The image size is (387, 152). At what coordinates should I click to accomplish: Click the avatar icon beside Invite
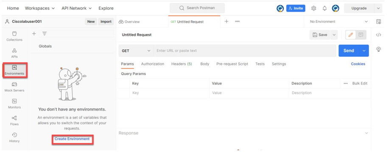[280, 8]
